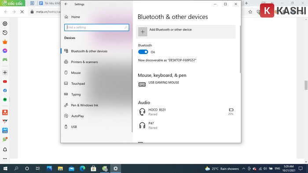The image size is (308, 173).
Task: Click Add Bluetooth or other device
Action: 186,32
